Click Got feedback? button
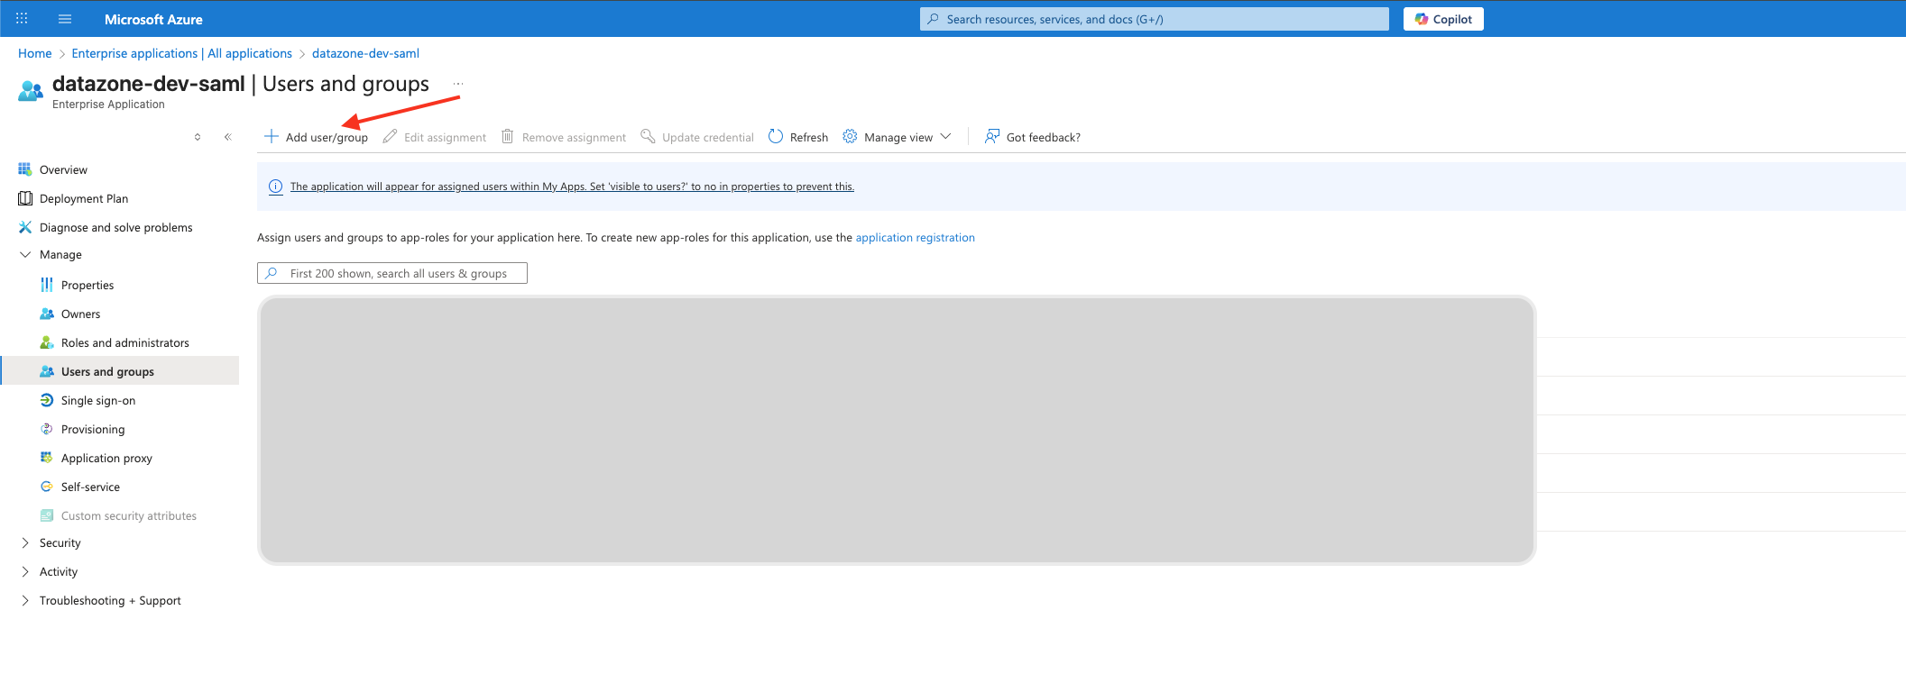Screen dimensions: 1906x692 pyautogui.click(x=1032, y=137)
